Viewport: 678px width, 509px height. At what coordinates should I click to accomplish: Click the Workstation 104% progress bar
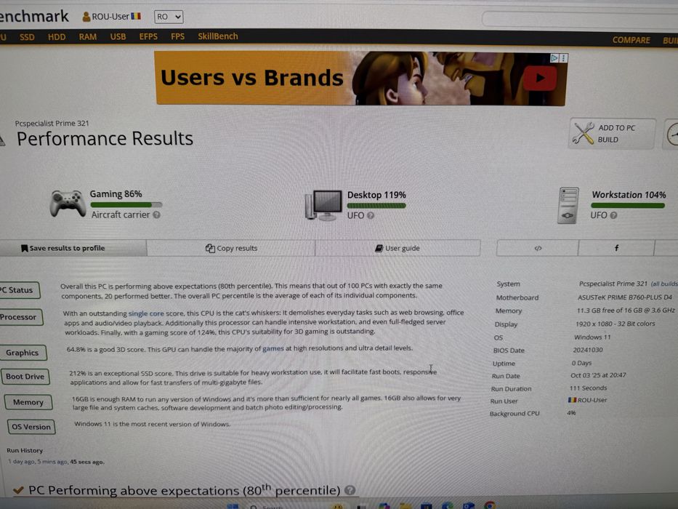coord(628,206)
